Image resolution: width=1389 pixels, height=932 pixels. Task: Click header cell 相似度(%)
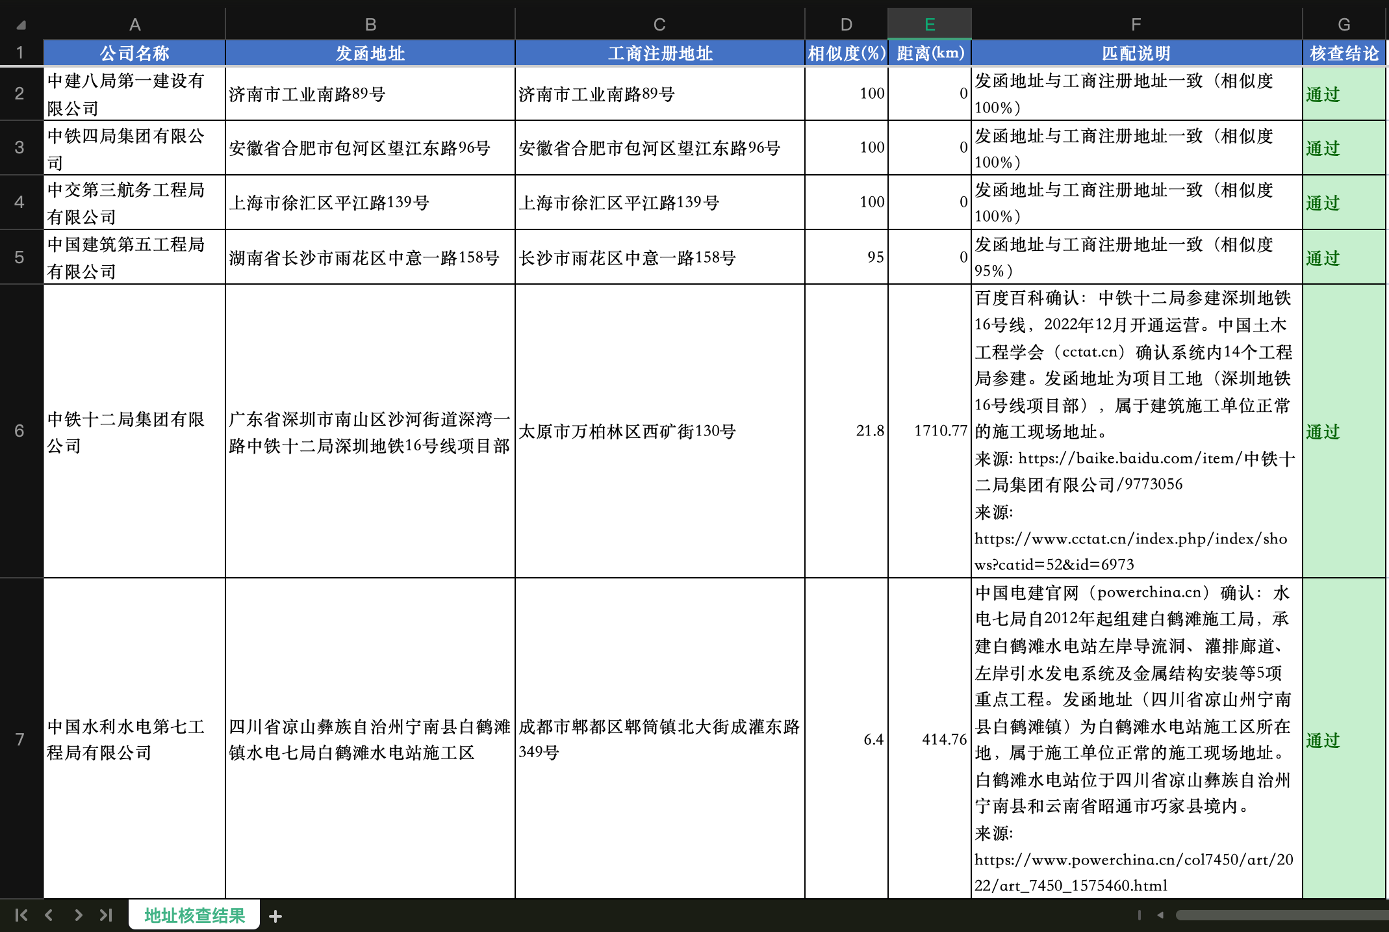pyautogui.click(x=847, y=53)
